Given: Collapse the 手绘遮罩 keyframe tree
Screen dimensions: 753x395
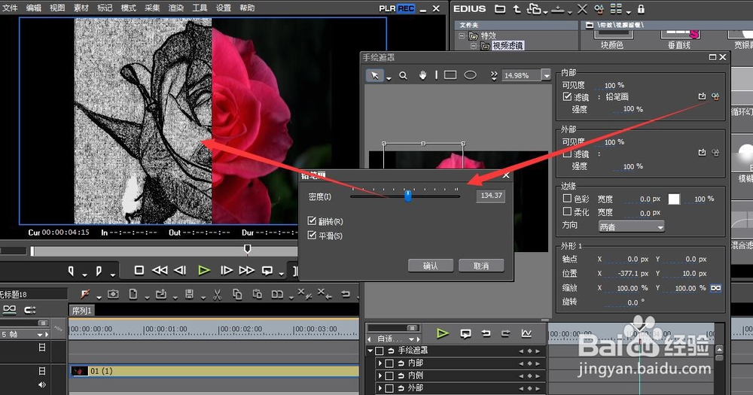Looking at the screenshot, I should [x=370, y=351].
